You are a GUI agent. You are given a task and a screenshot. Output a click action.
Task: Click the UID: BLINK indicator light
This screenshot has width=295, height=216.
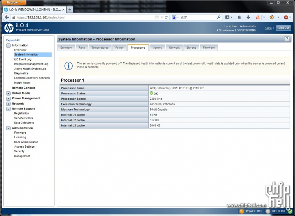click(268, 211)
